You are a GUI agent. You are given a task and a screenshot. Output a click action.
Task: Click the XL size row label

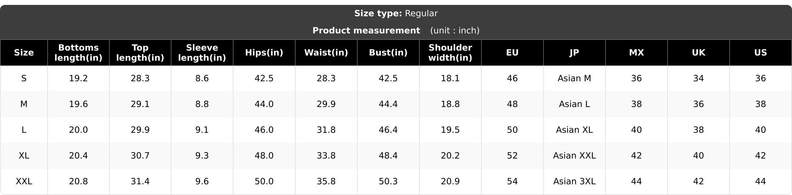(x=24, y=156)
